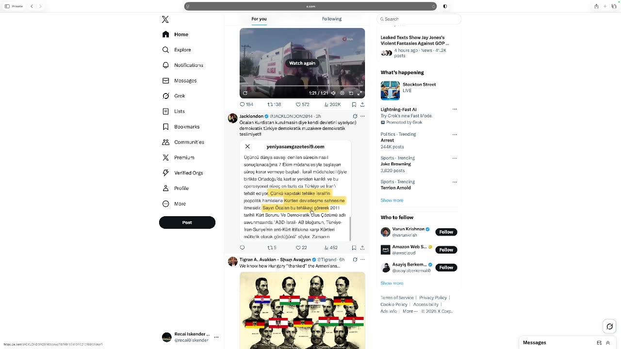This screenshot has height=349, width=621.
Task: Bookmark the Jacklondon post
Action: (x=354, y=248)
